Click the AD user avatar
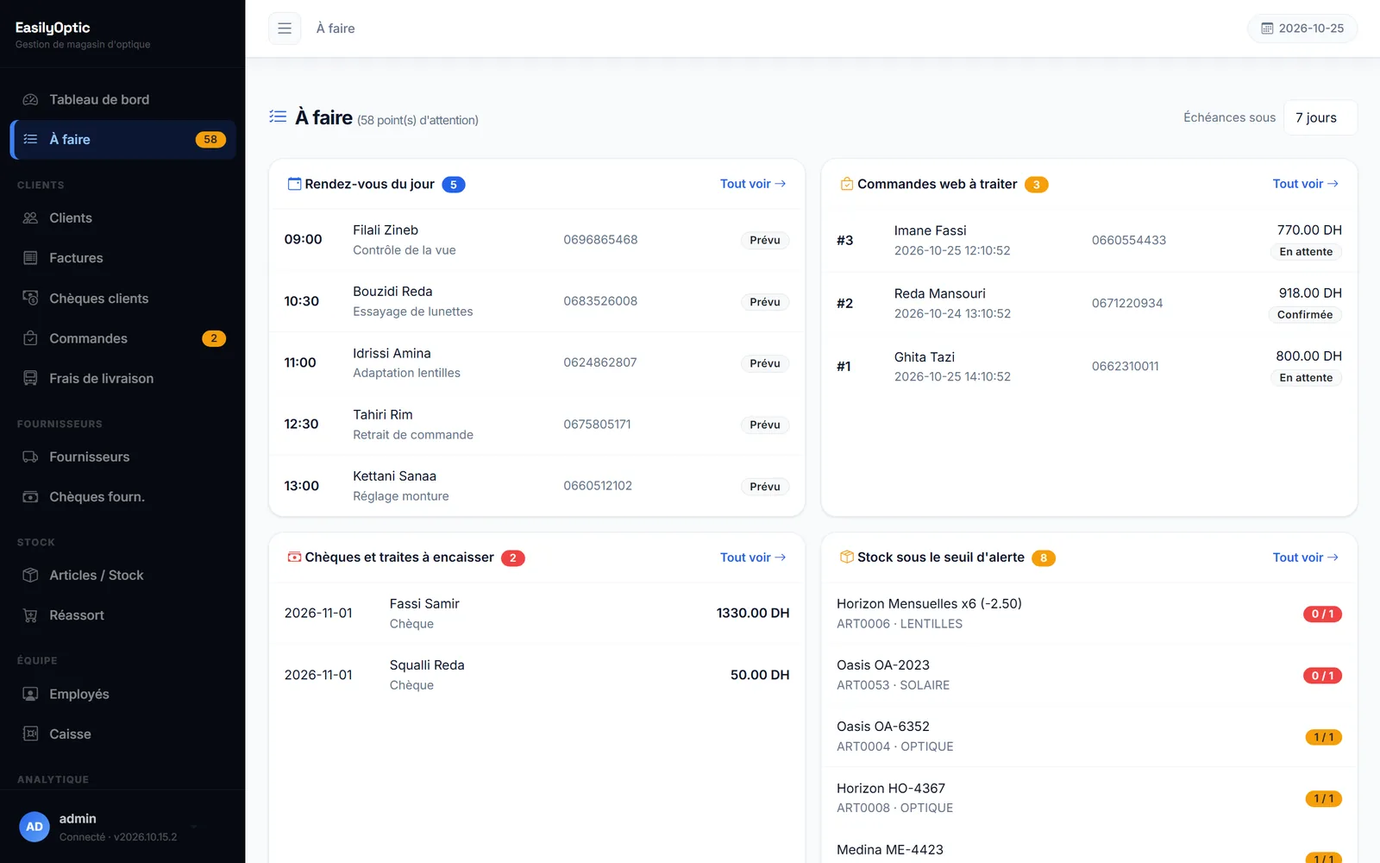Viewport: 1380px width, 863px height. pos(34,827)
